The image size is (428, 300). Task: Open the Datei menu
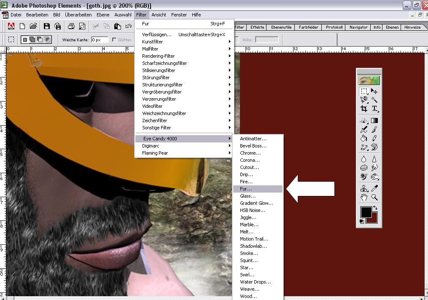[16, 15]
